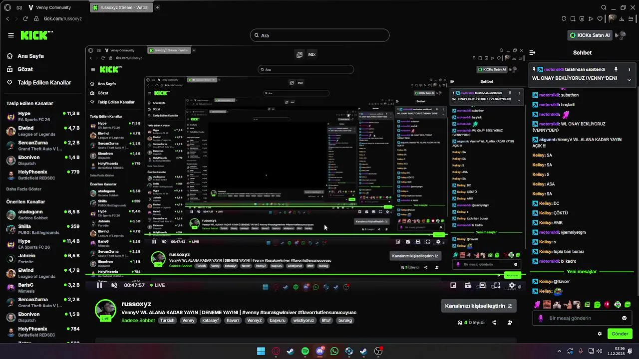Open Windows Start button on taskbar
This screenshot has height=359, width=639.
261,351
